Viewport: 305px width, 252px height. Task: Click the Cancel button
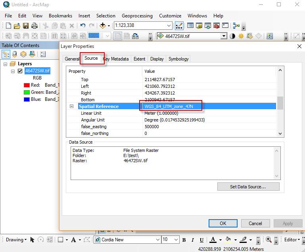tap(255, 223)
